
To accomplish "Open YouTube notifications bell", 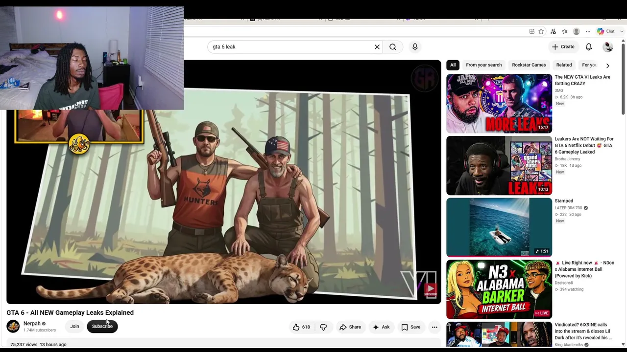I will click(589, 47).
